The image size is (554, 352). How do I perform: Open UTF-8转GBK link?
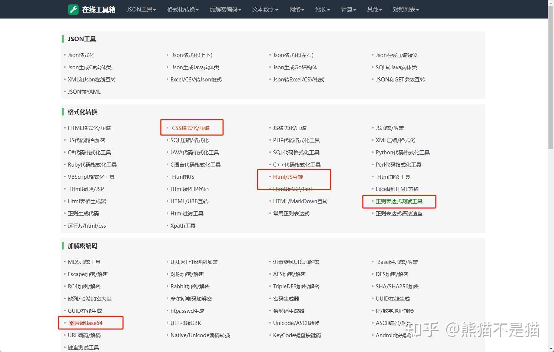[x=186, y=323]
